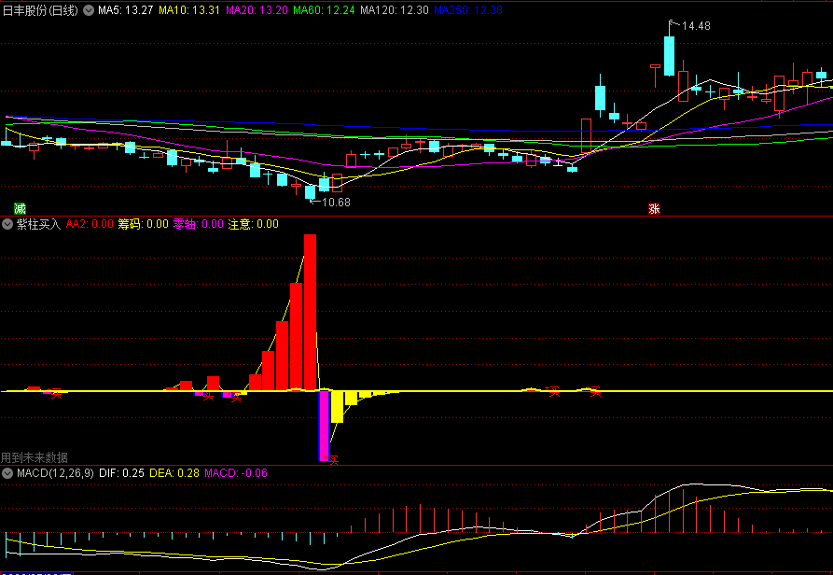Viewport: 833px width, 575px height.
Task: Select the MA60: 12.24 label
Action: coord(324,10)
